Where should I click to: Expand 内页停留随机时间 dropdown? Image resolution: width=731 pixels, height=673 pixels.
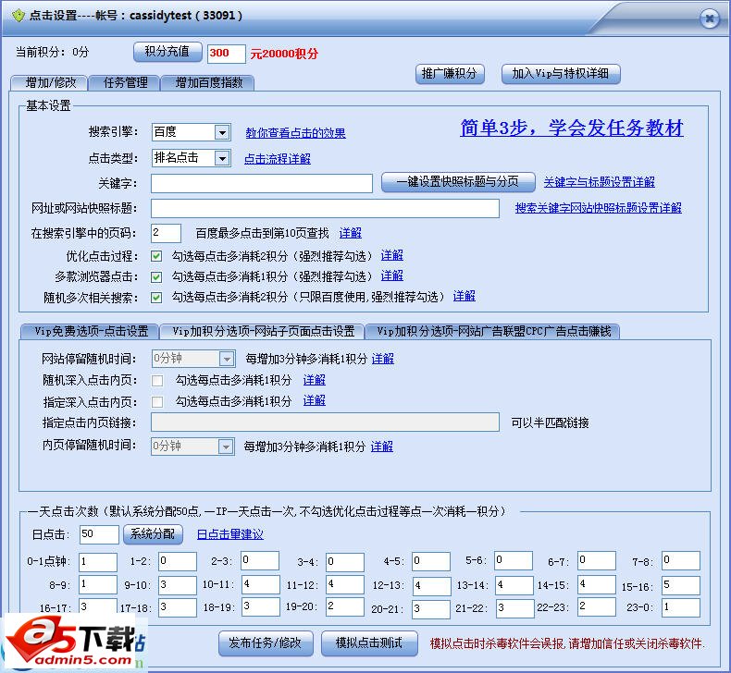192,447
